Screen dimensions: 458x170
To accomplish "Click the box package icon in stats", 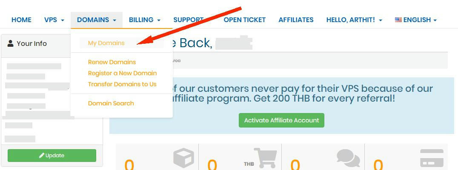I will 183,158.
